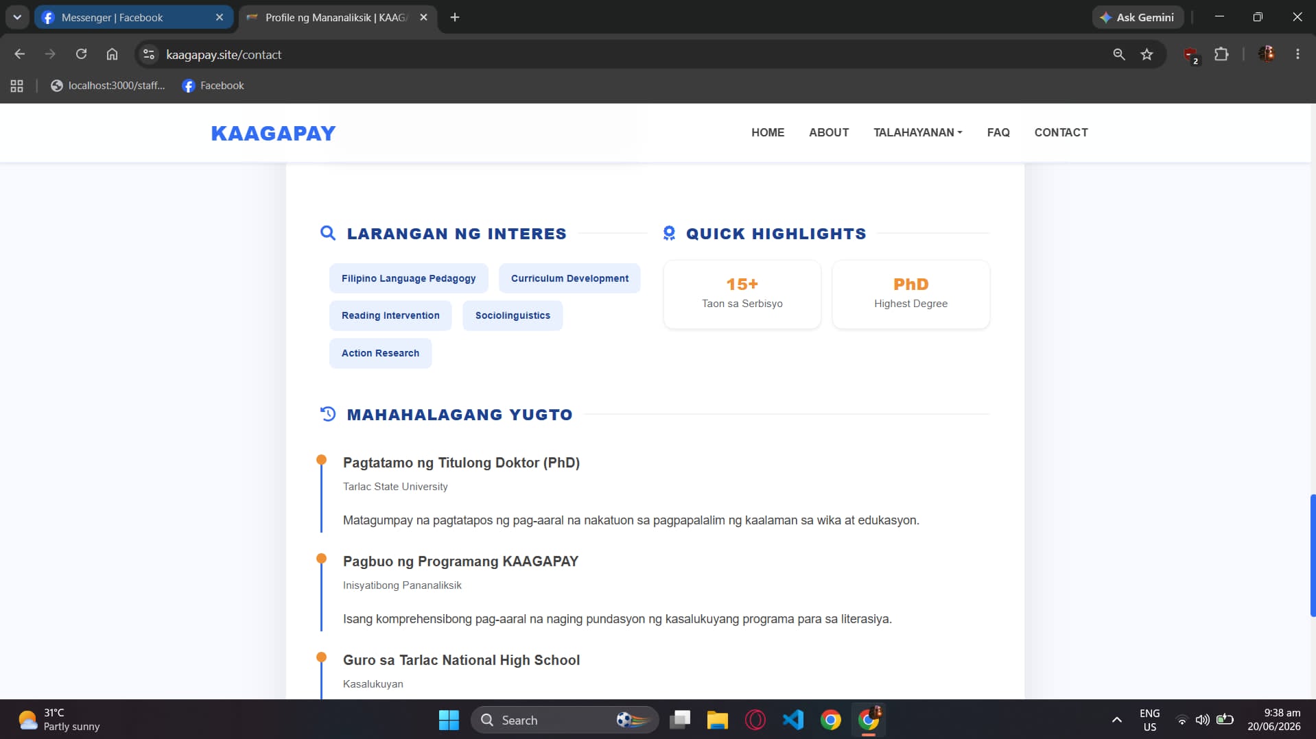Screen dimensions: 1316x739
Task: Go to HOME in site navigation
Action: (767, 132)
